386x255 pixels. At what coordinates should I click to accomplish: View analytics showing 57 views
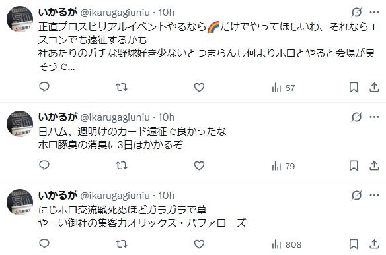coord(284,88)
